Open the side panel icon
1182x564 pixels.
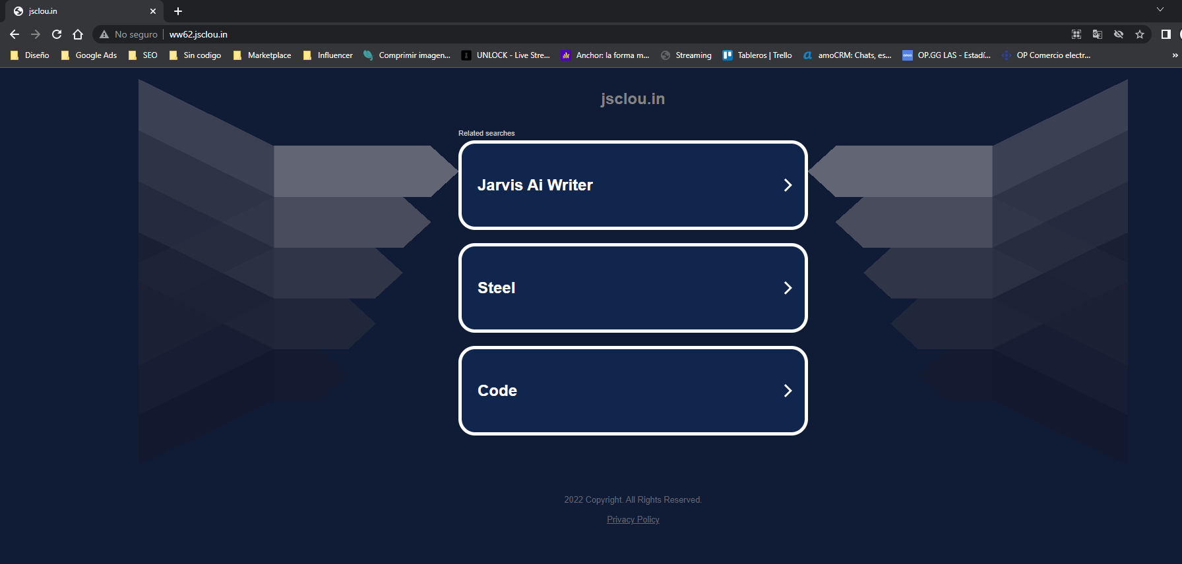[1166, 34]
